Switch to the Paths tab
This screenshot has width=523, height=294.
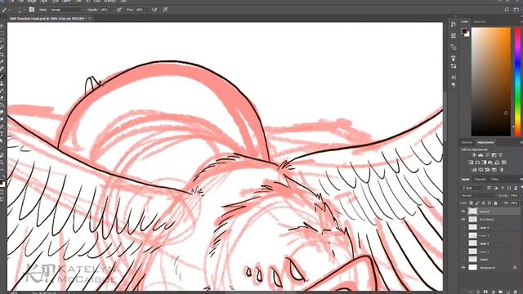[x=494, y=180]
